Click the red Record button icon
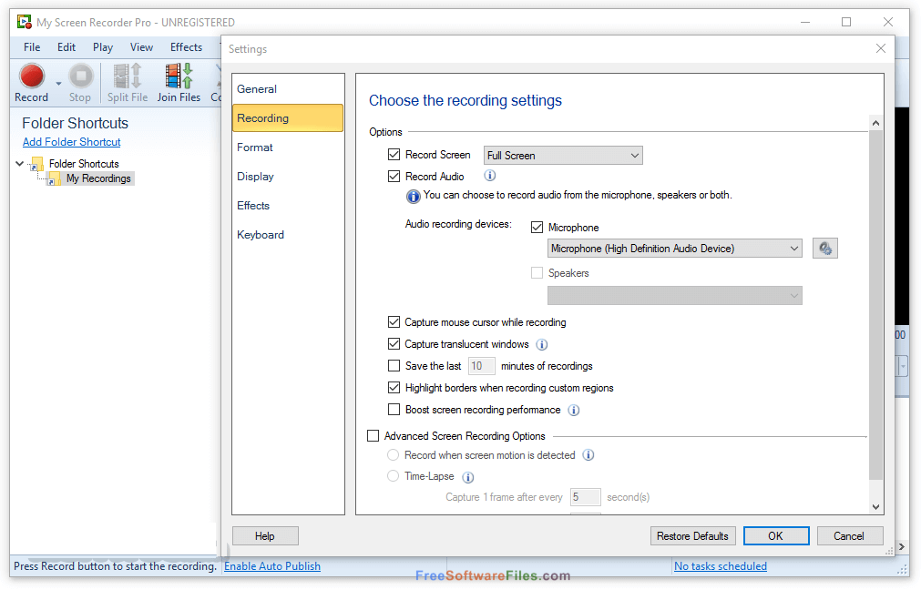 point(32,76)
